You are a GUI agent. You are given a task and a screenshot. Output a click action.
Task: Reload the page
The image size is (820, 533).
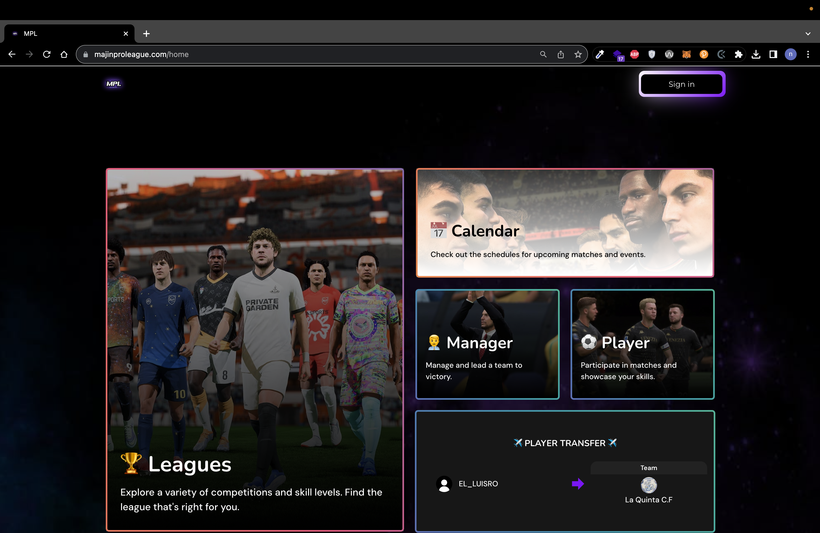coord(47,54)
